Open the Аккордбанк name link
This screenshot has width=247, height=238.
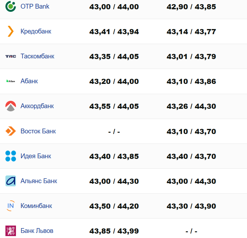coord(37,106)
